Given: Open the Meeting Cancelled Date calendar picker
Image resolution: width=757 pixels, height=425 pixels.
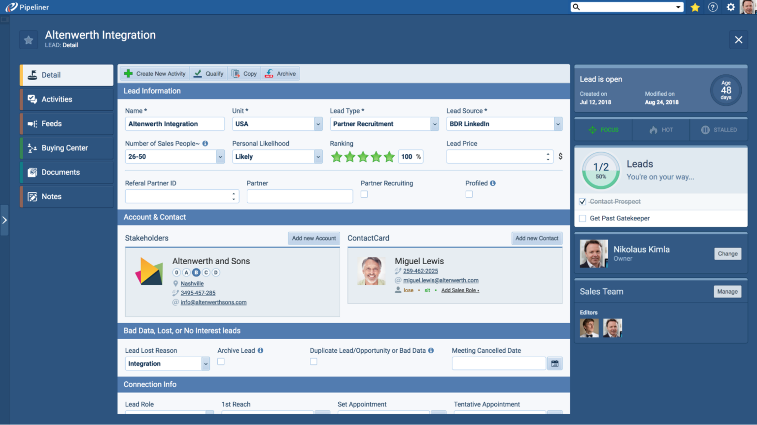Looking at the screenshot, I should point(554,363).
